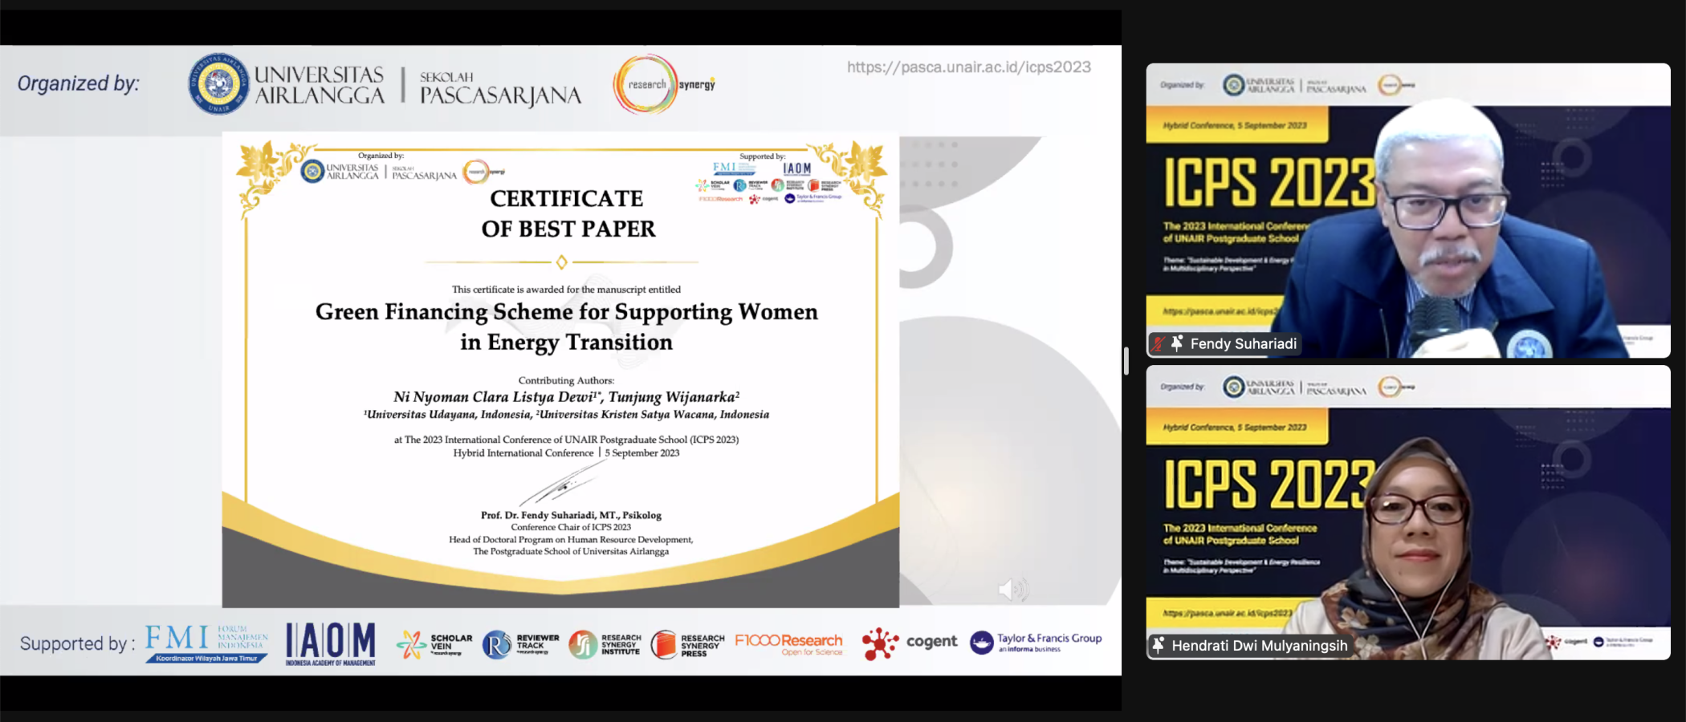Click the Reviewer Track logo

pyautogui.click(x=520, y=644)
